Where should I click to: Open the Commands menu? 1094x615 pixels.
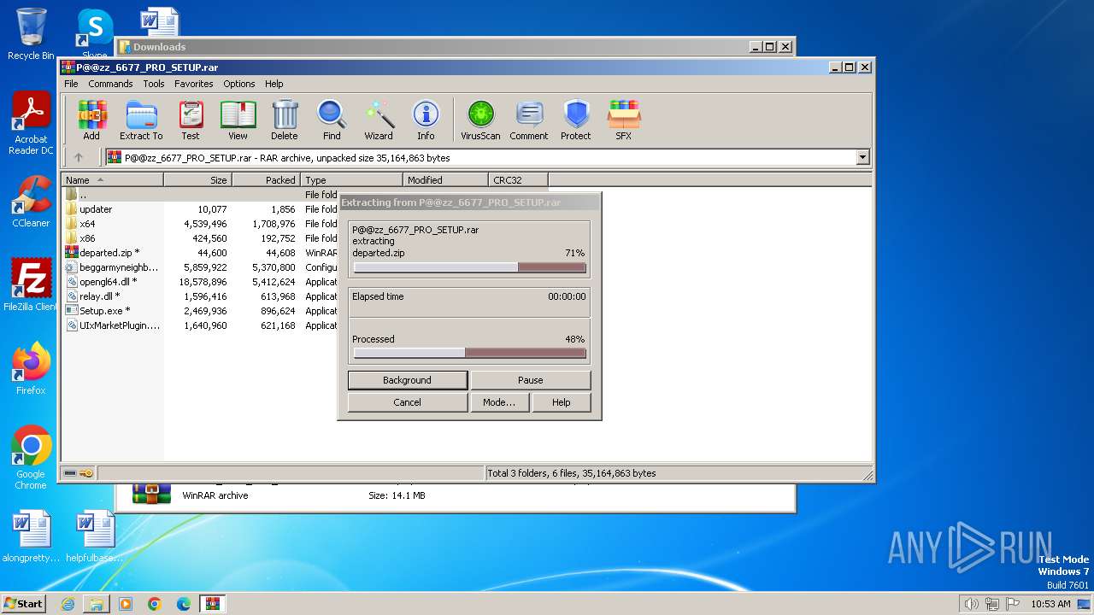click(x=110, y=84)
